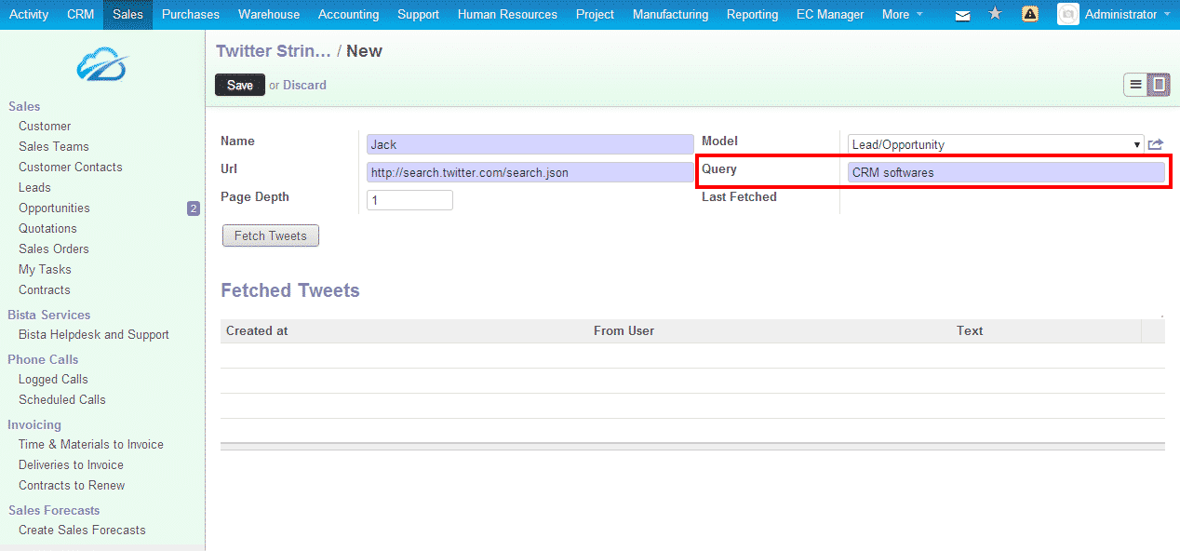1180x551 pixels.
Task: Click the Invoicing section header
Action: pos(34,424)
